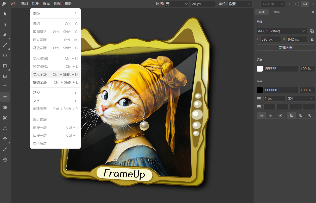The image size is (316, 203).
Task: Click the 对象 menu in menu bar
Action: [x=35, y=4]
